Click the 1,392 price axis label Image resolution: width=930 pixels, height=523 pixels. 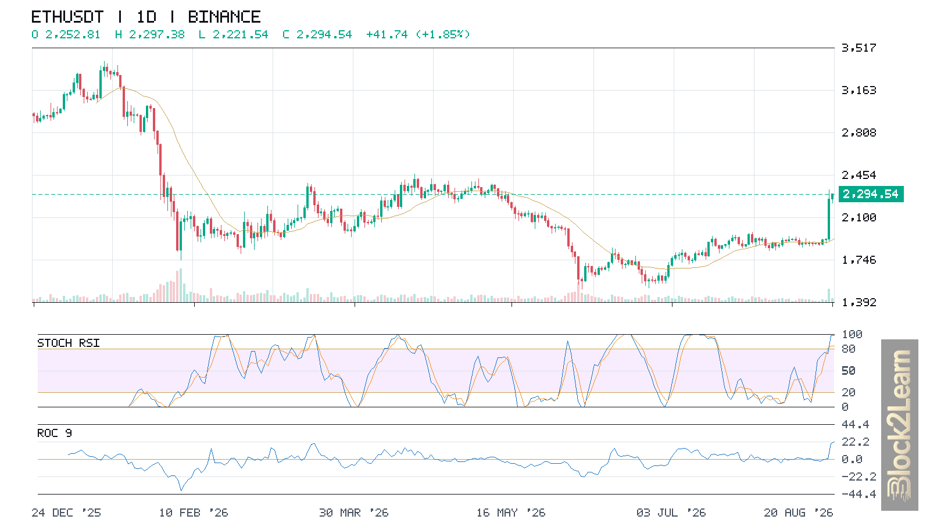pos(859,302)
